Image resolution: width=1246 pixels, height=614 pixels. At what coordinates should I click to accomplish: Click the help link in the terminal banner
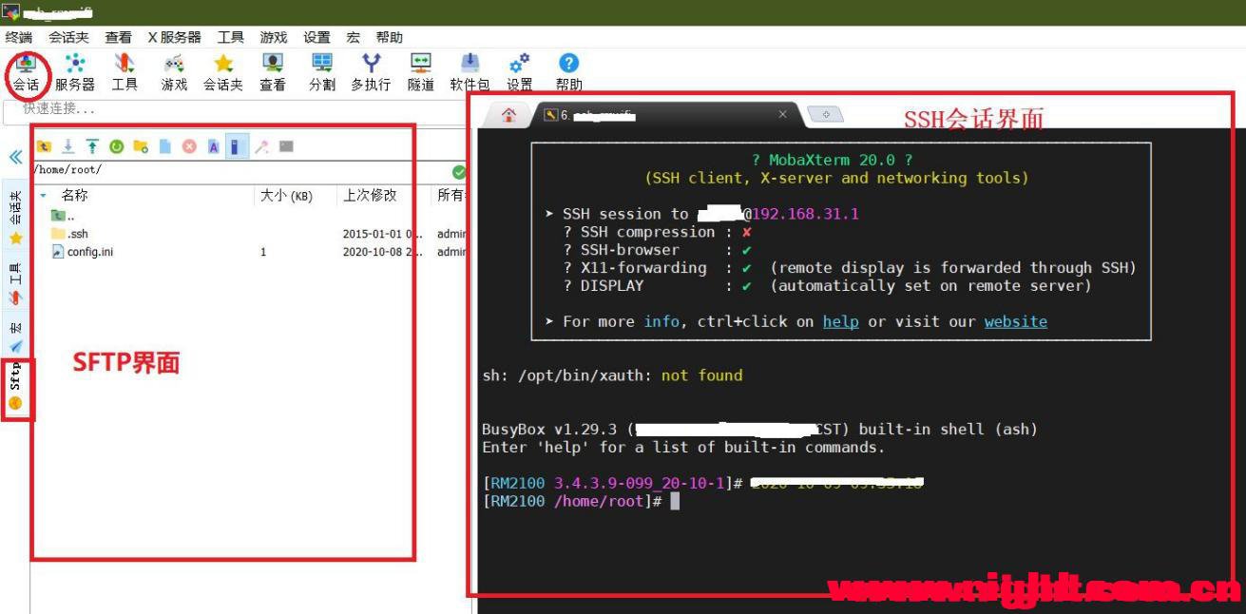(x=840, y=321)
